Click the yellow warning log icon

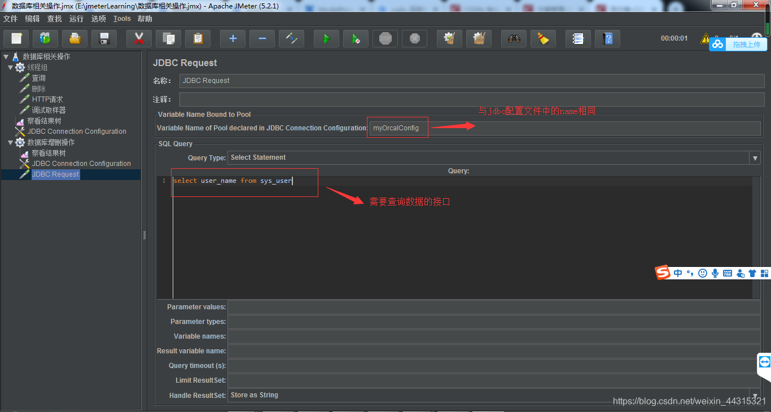pyautogui.click(x=705, y=38)
